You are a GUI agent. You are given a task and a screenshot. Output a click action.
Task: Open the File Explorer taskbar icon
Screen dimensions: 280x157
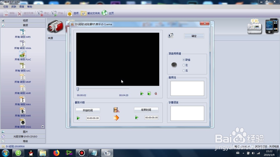(43, 153)
